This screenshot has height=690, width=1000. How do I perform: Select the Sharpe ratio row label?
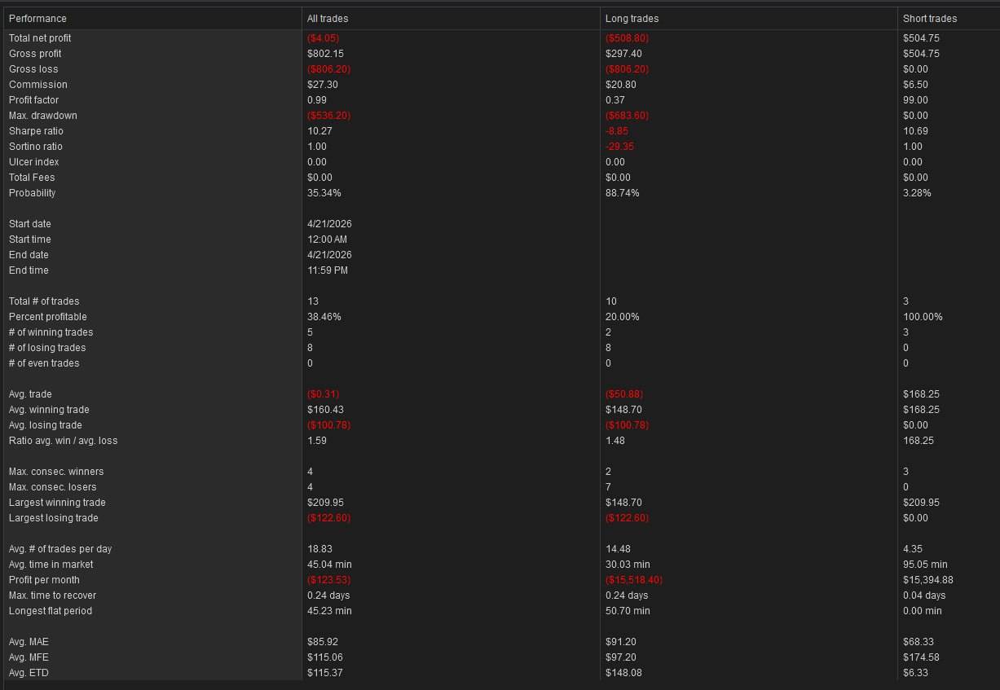click(x=36, y=131)
